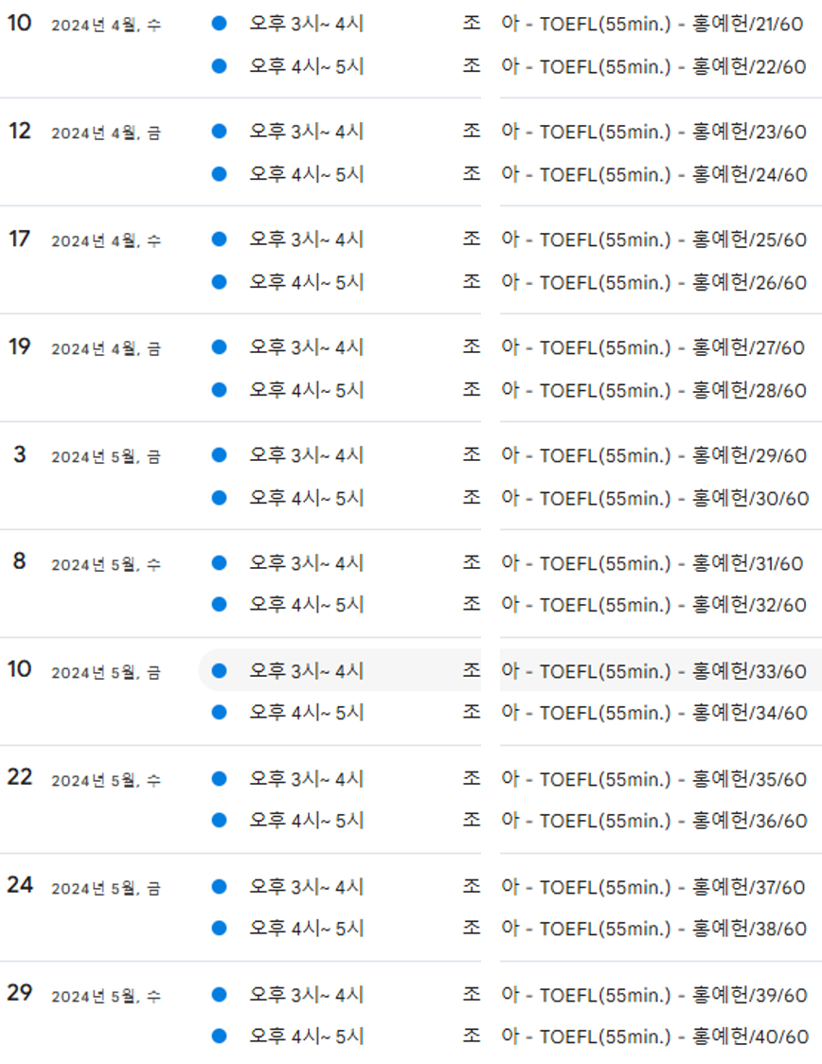Screen dimensions: 822x1064
Task: Click the '2024년 5월, 수' label beside day 8
Action: coord(106,564)
